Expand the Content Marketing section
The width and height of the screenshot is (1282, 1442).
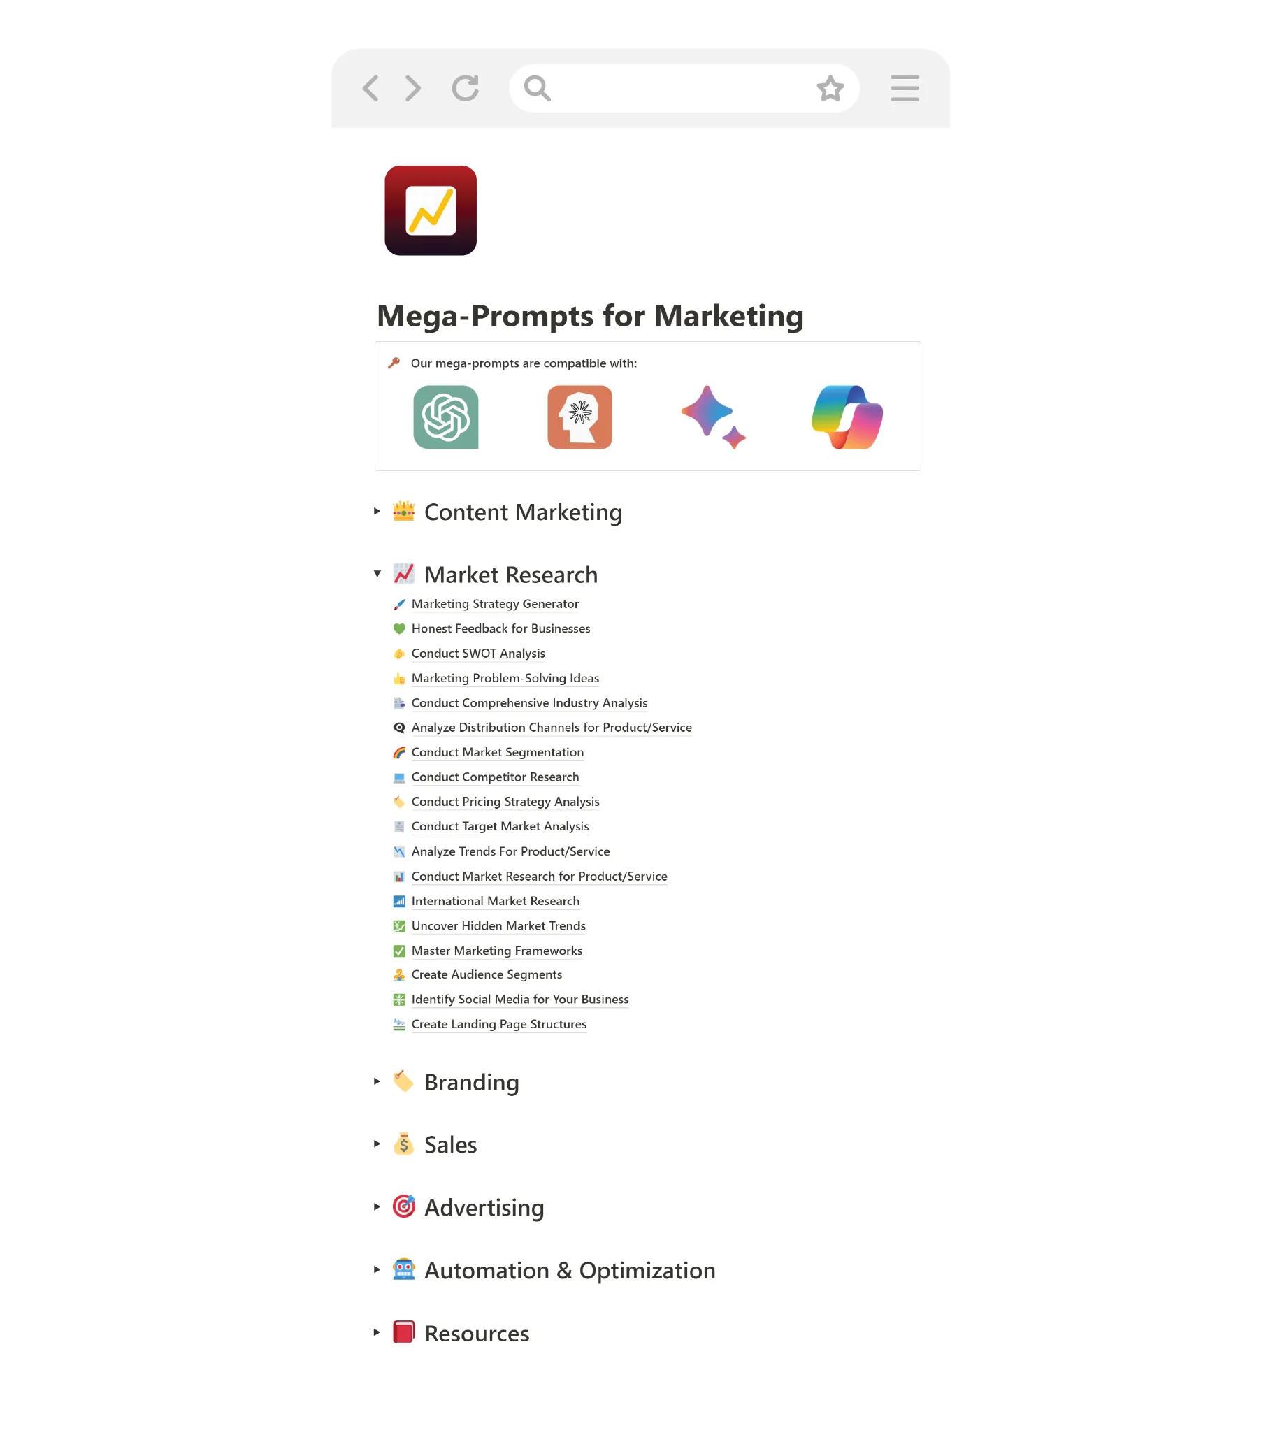click(x=377, y=511)
